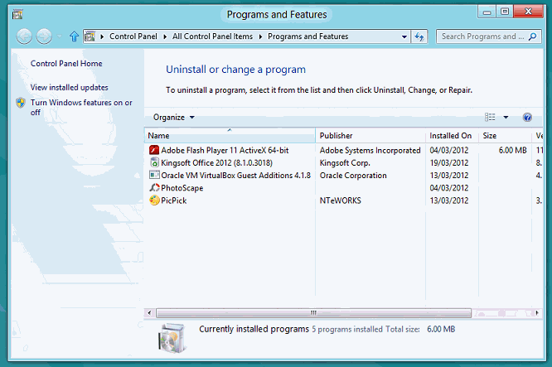This screenshot has height=367, width=552.
Task: Select Oracle VM VirtualBox Guest Additions 4.1.8
Action: [235, 176]
